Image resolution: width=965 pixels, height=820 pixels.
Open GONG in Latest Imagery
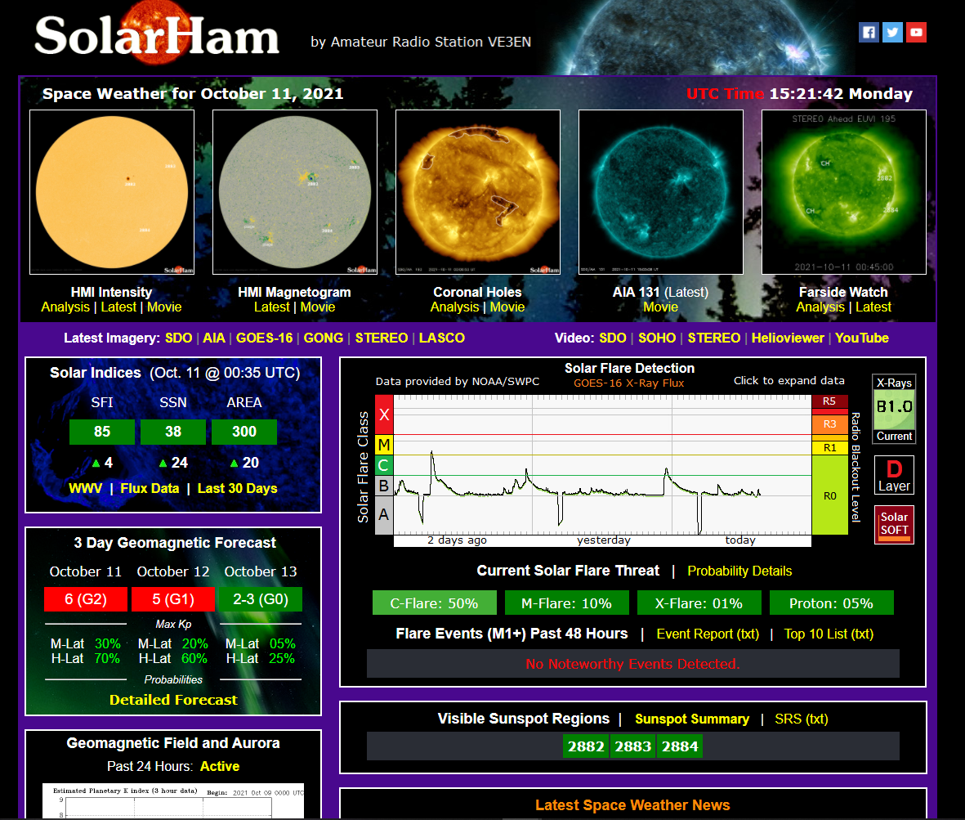pyautogui.click(x=323, y=338)
